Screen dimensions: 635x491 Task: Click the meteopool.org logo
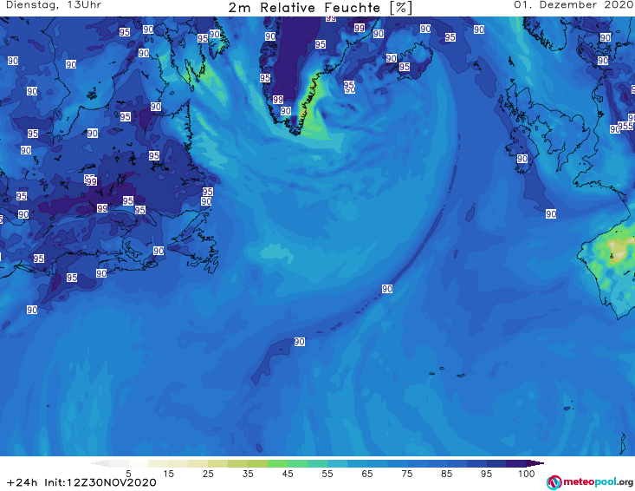(590, 482)
